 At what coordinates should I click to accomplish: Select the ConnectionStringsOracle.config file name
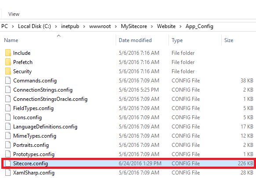(x=50, y=99)
